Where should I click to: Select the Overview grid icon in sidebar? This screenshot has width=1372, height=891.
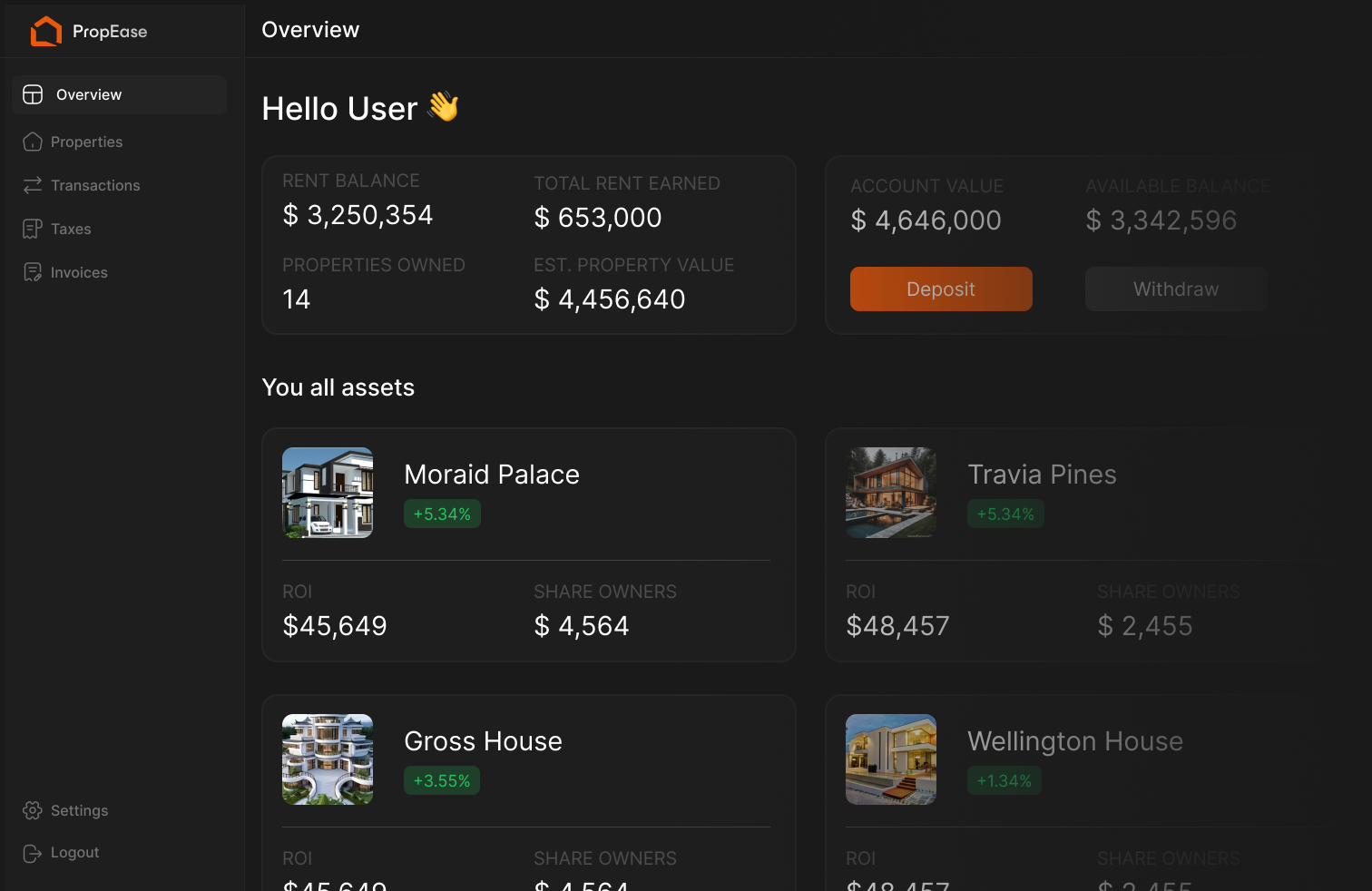[x=33, y=94]
